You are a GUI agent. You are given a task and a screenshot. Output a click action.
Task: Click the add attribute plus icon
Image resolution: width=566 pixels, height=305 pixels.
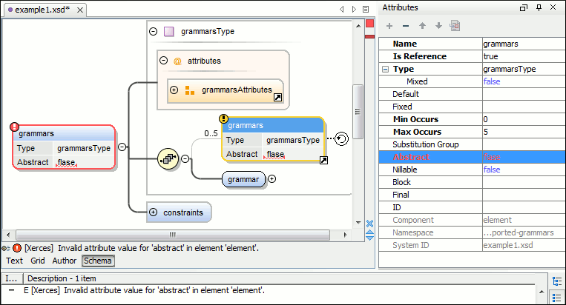pyautogui.click(x=389, y=26)
